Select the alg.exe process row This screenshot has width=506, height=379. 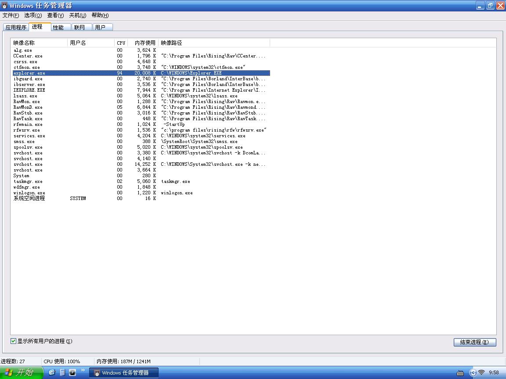tap(141, 50)
